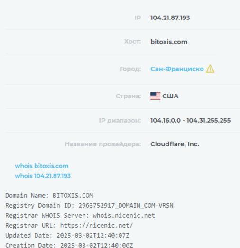Click the USA flag icon
This screenshot has height=248, width=240.
(x=155, y=96)
